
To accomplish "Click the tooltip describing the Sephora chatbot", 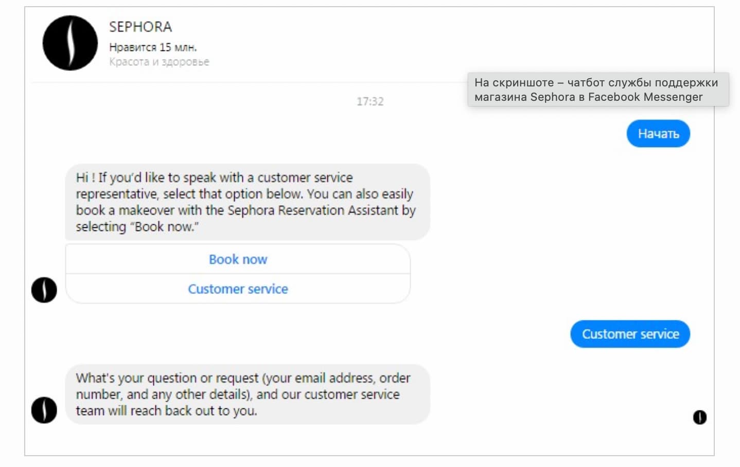I will click(598, 89).
